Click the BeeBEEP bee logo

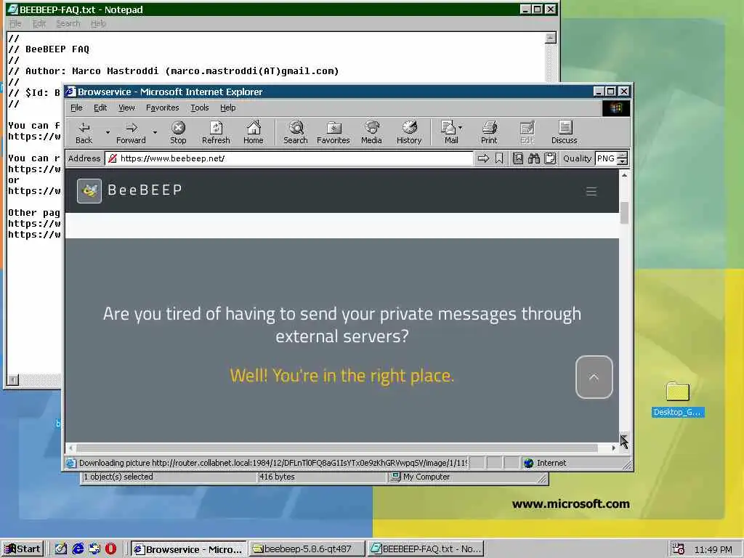pos(89,191)
